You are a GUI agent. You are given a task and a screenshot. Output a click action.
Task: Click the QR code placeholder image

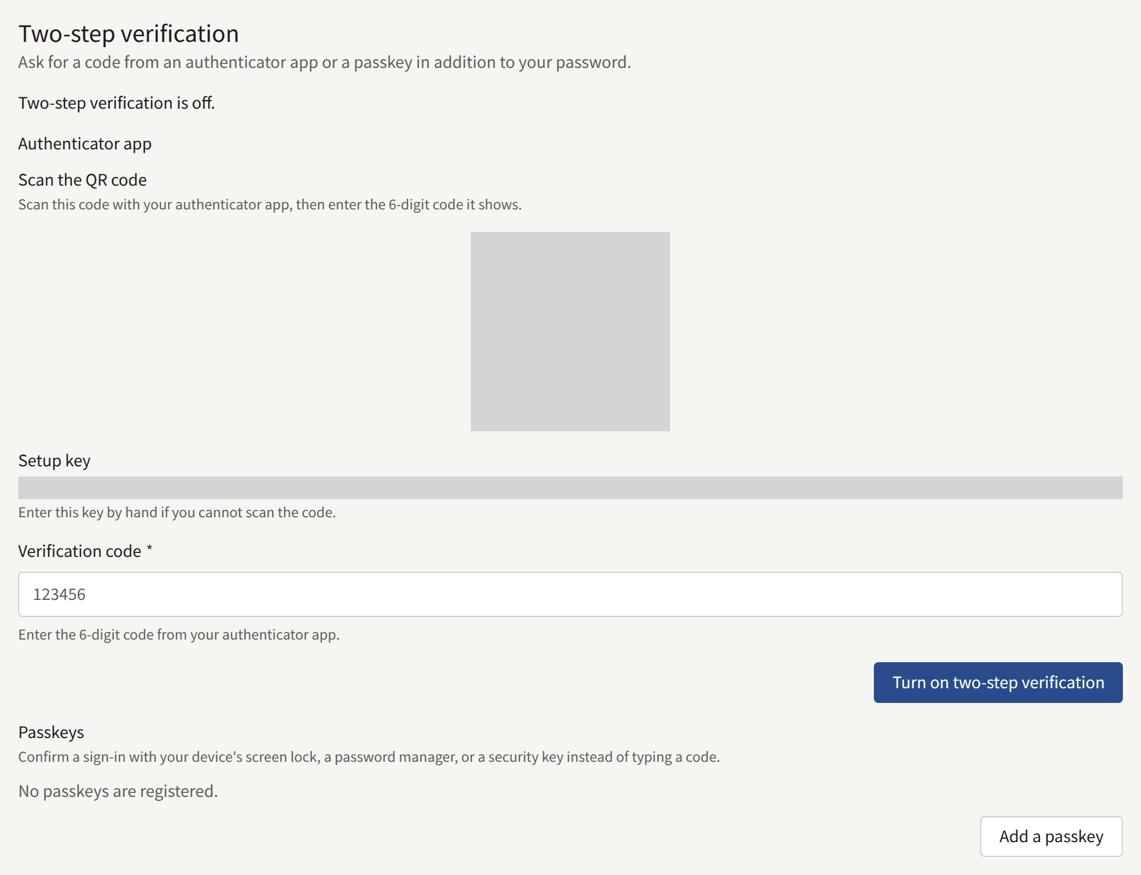570,332
